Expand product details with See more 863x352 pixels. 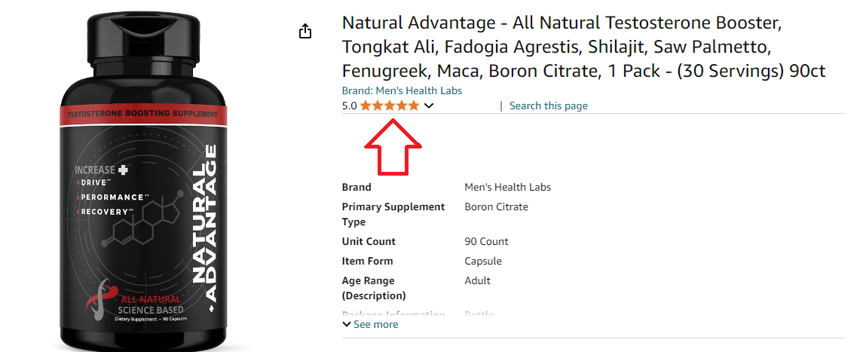[370, 325]
